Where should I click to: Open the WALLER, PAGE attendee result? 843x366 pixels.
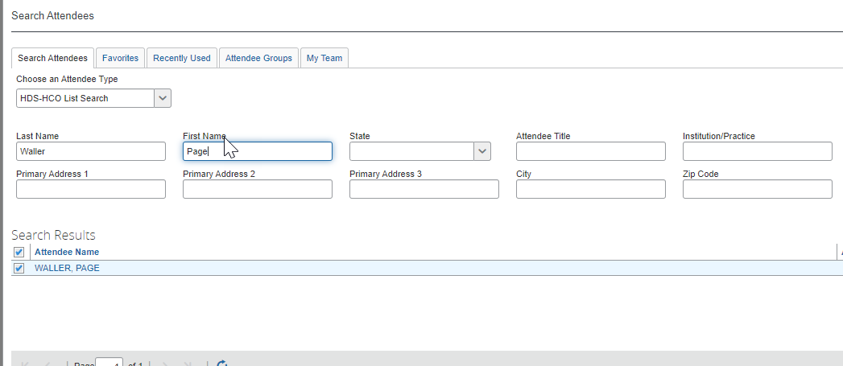pyautogui.click(x=67, y=268)
